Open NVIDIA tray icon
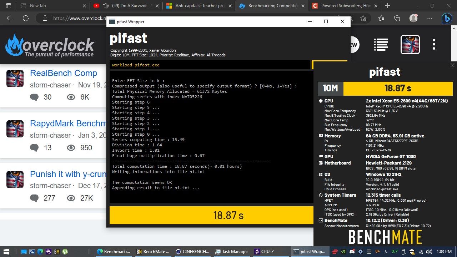This screenshot has width=457, height=257. 343,252
